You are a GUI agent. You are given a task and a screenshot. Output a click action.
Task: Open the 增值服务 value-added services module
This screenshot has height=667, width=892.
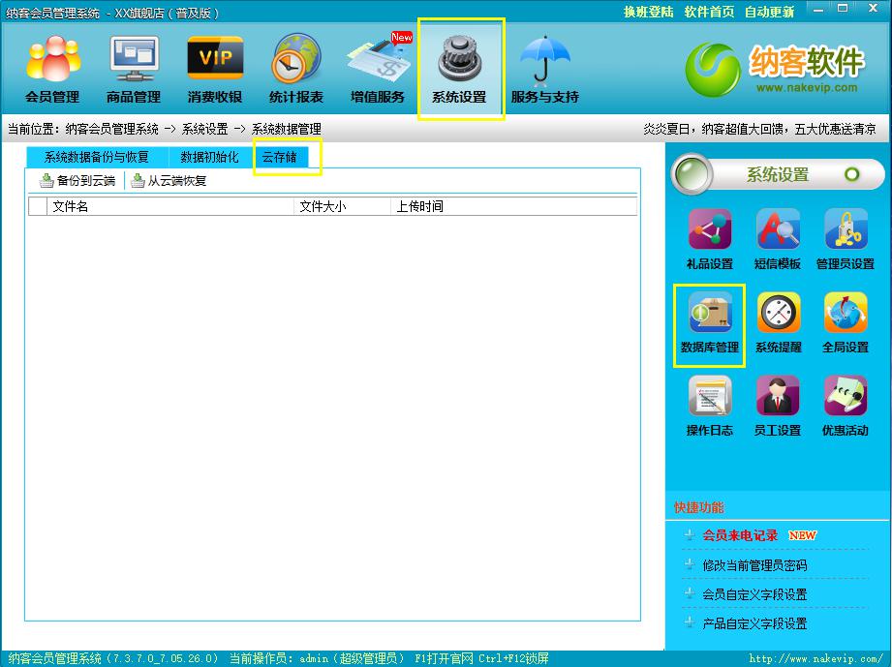coord(378,70)
